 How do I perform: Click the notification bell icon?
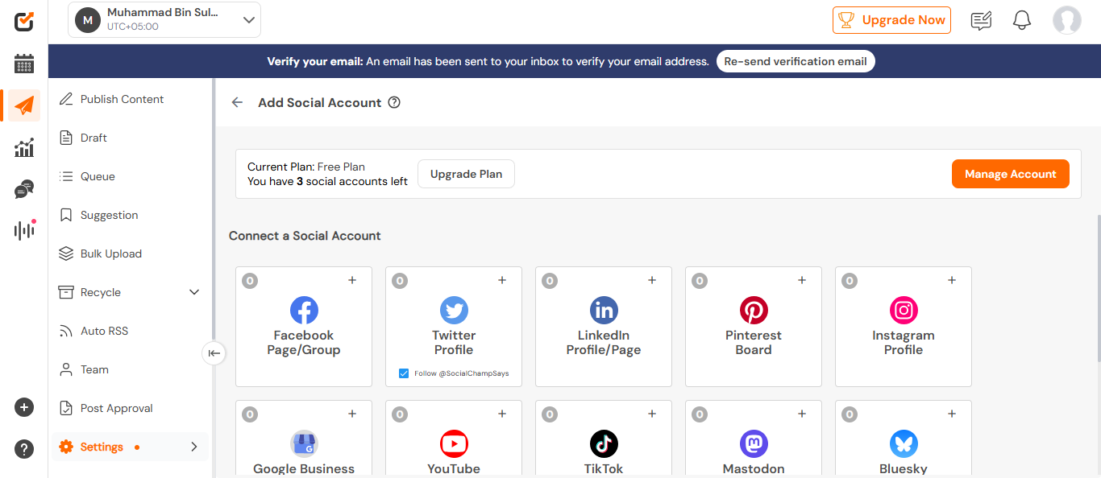1022,20
